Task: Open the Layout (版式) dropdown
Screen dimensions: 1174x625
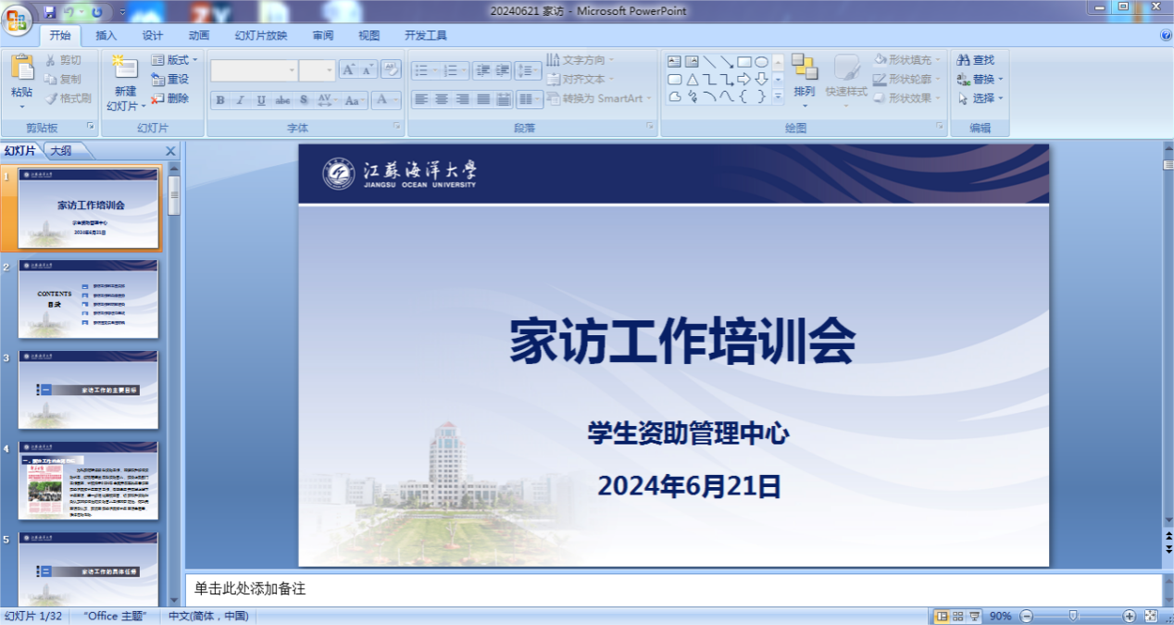Action: (172, 60)
